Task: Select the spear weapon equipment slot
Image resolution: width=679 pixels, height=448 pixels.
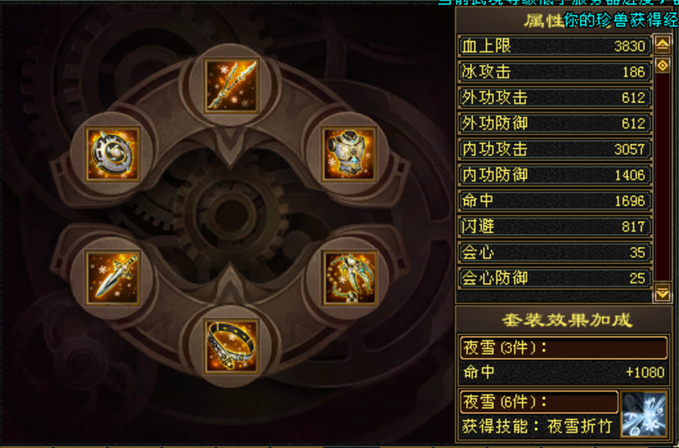Action: tap(231, 85)
